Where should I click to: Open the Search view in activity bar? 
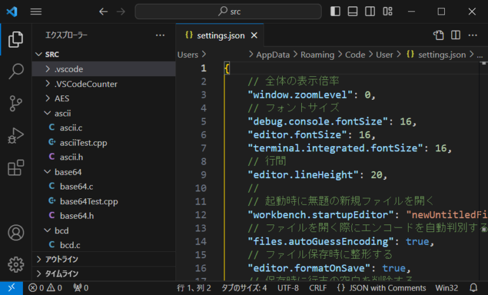(16, 71)
